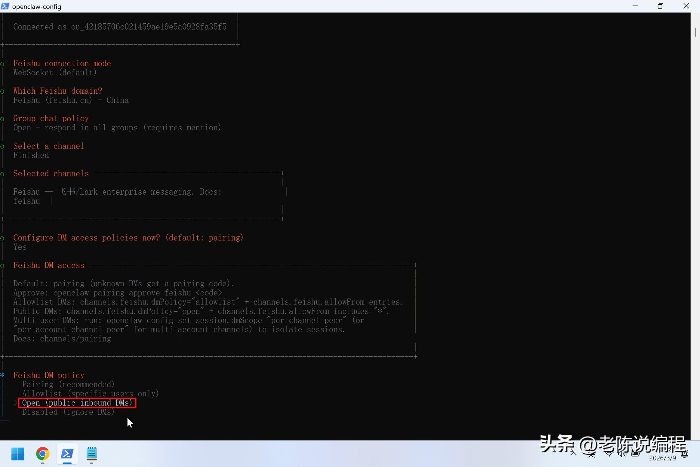Screen dimensions: 700x467
Task: Click the volume speaker tray icon
Action: coord(622,454)
